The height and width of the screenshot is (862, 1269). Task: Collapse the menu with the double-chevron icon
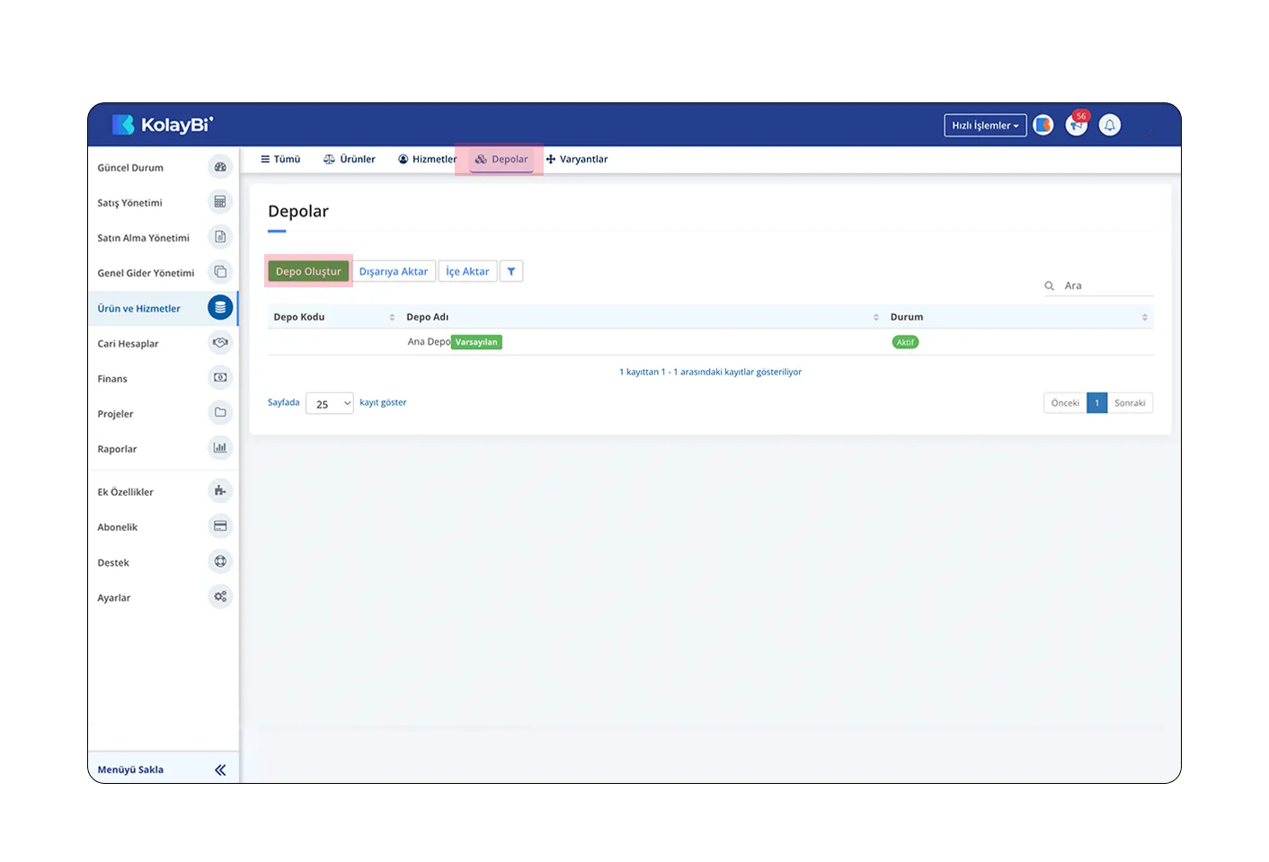coord(220,770)
